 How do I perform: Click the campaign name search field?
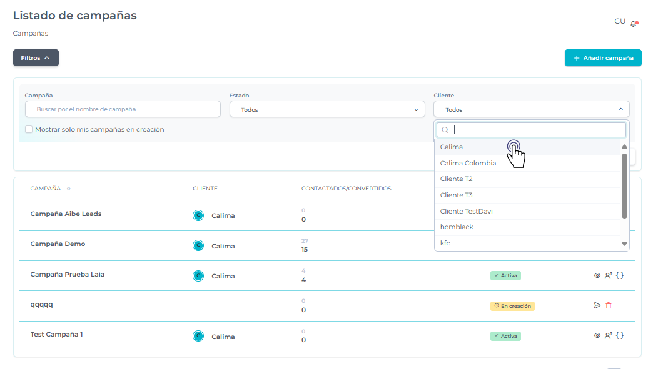(x=123, y=109)
